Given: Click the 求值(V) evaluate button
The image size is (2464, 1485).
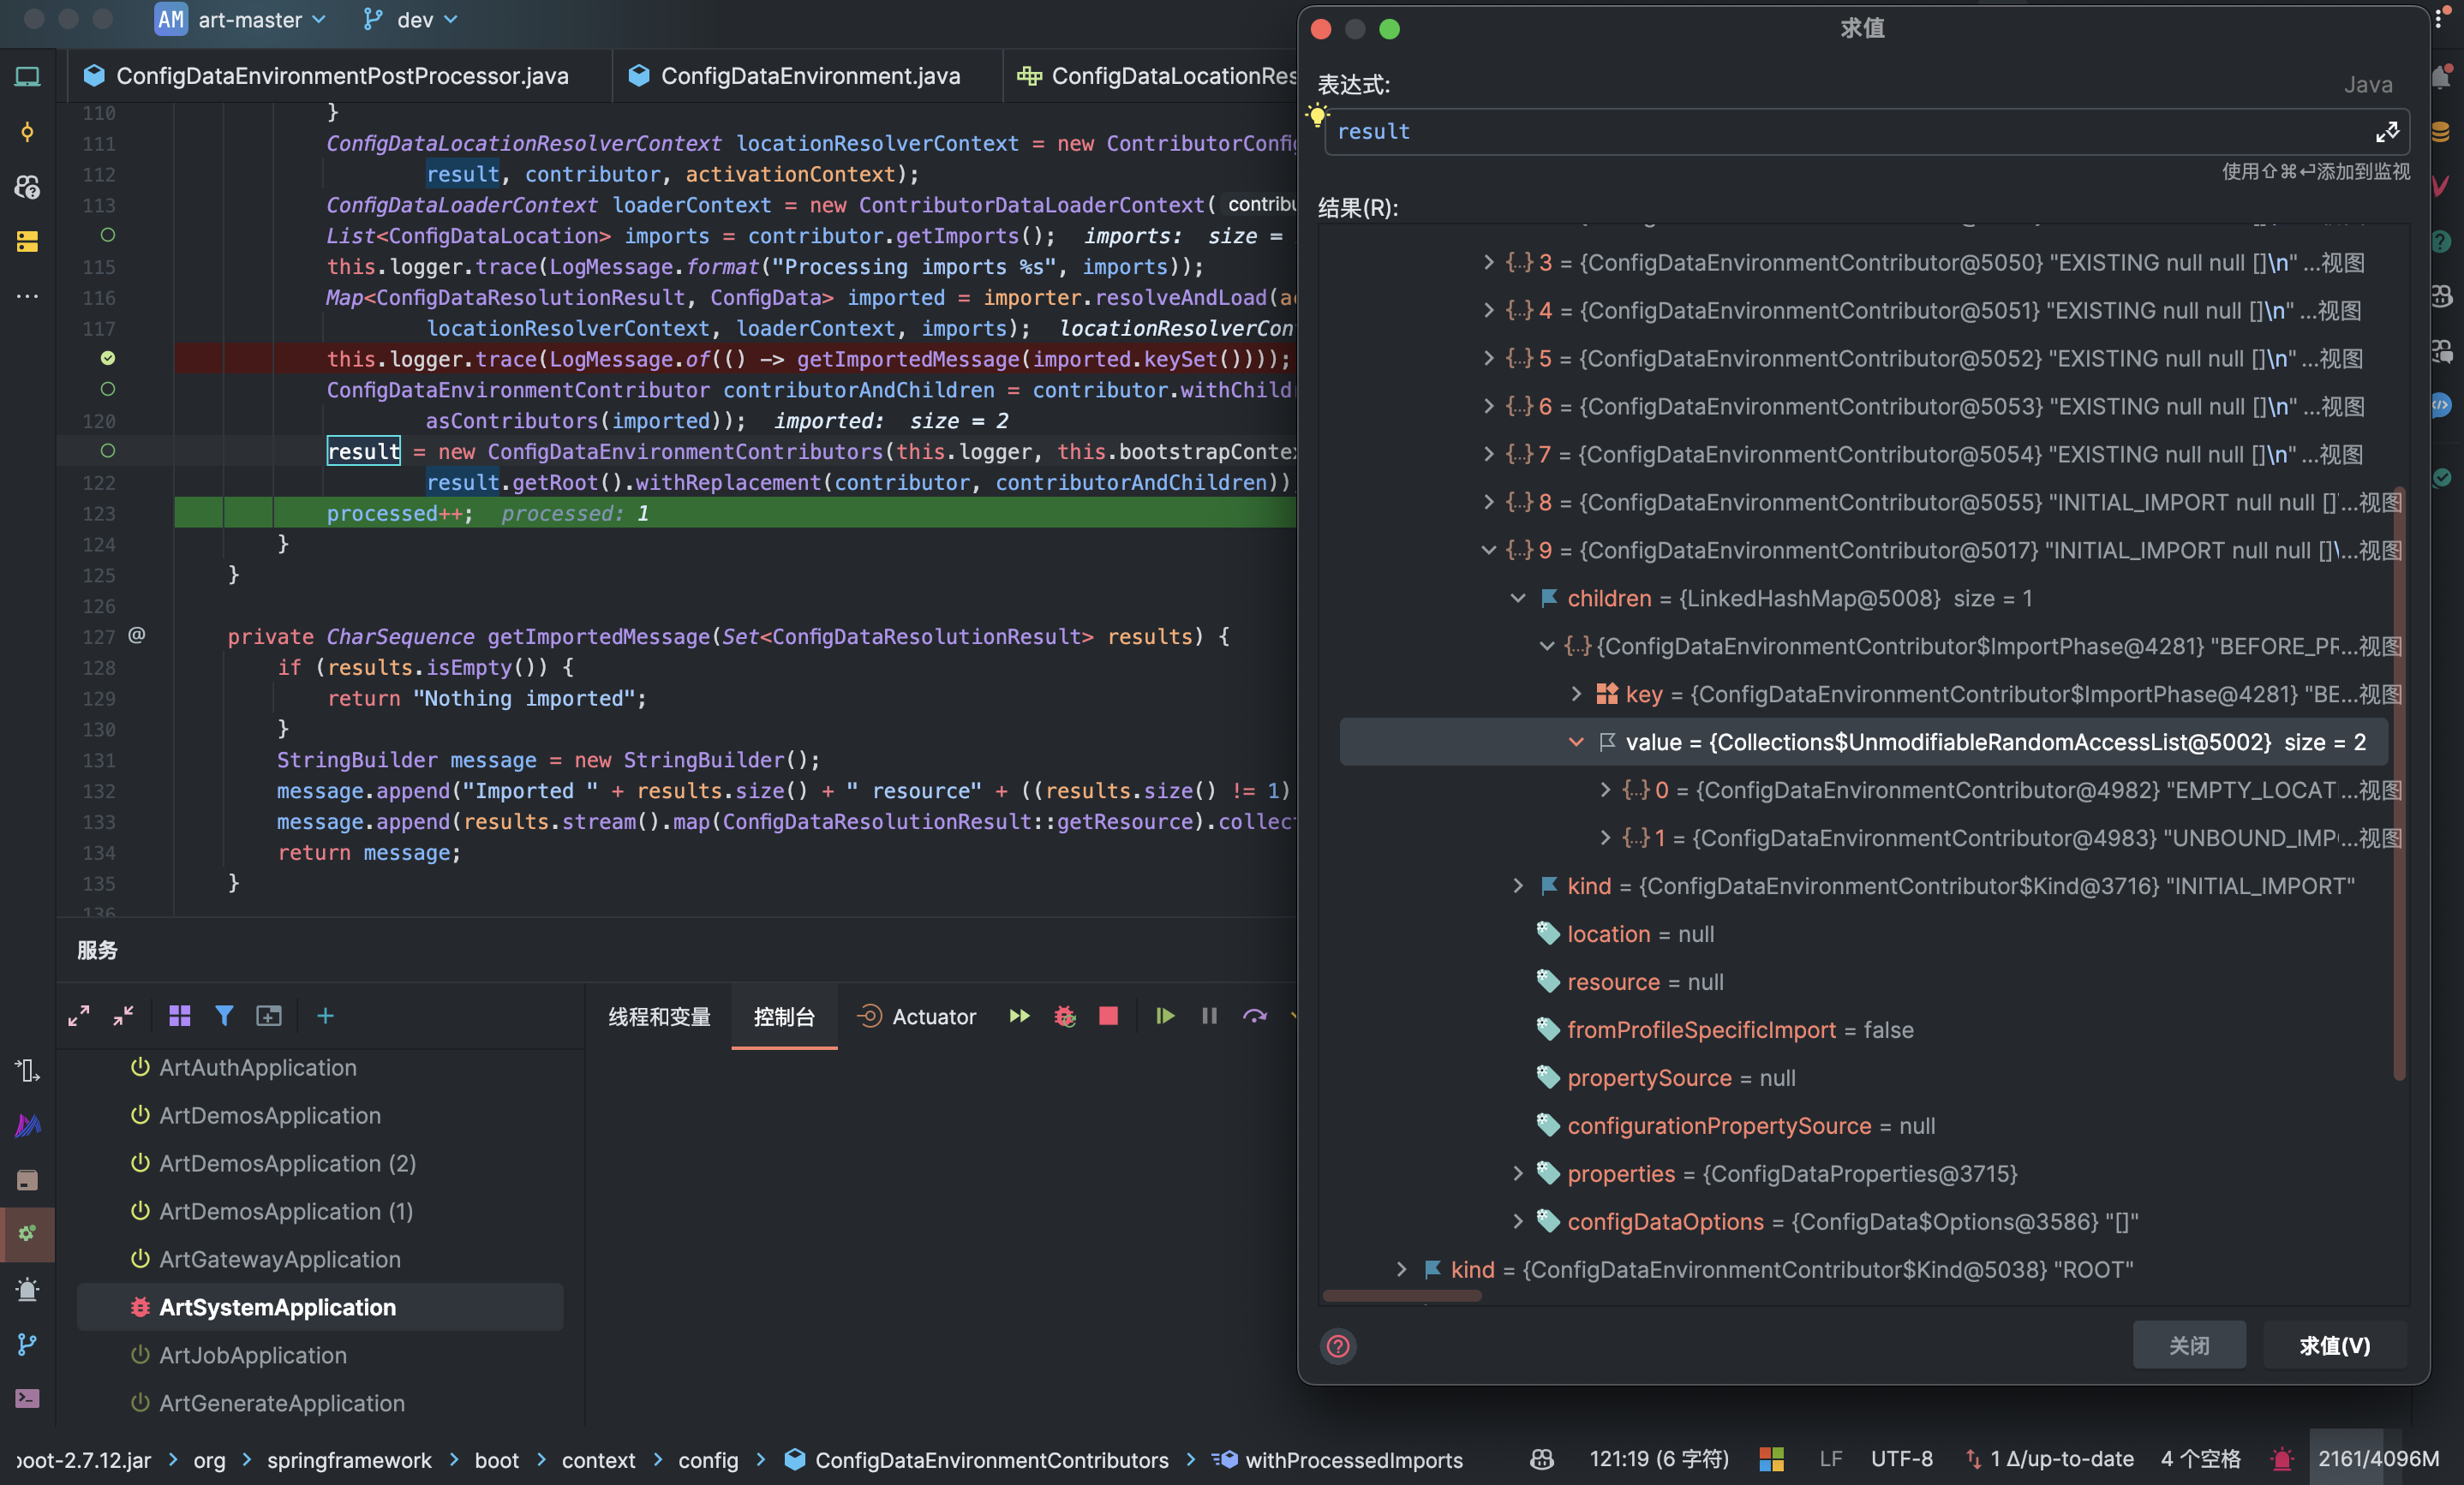Looking at the screenshot, I should [x=2333, y=1345].
